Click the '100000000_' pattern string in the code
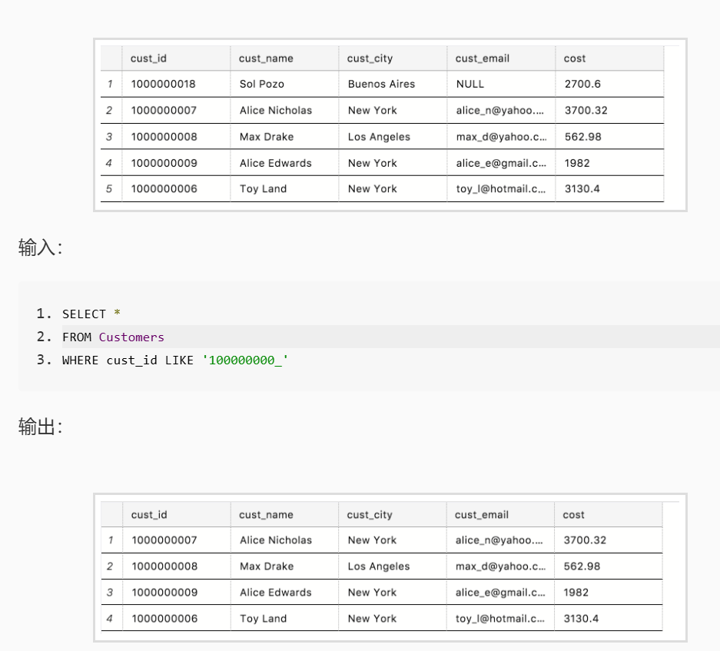 245,360
